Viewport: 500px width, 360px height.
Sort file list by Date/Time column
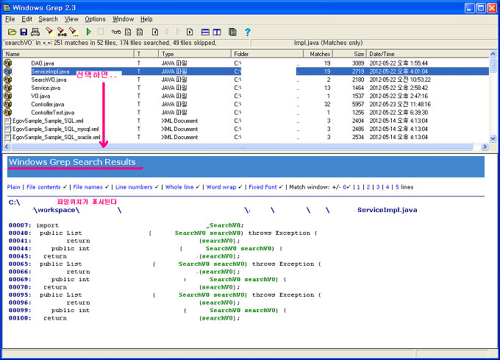428,54
